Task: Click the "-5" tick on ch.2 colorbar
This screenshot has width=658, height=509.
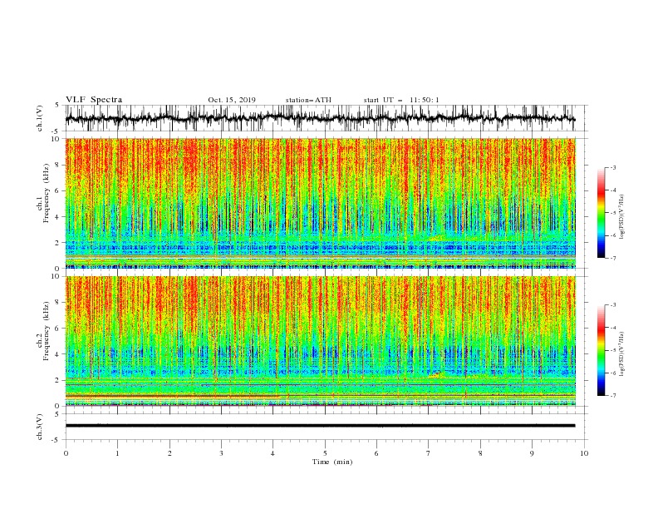Action: (613, 350)
